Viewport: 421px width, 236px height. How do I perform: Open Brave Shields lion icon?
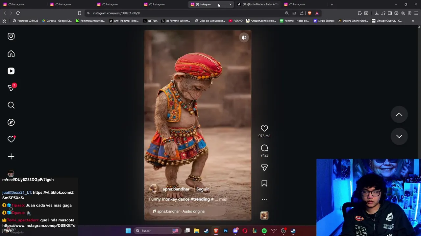[310, 13]
